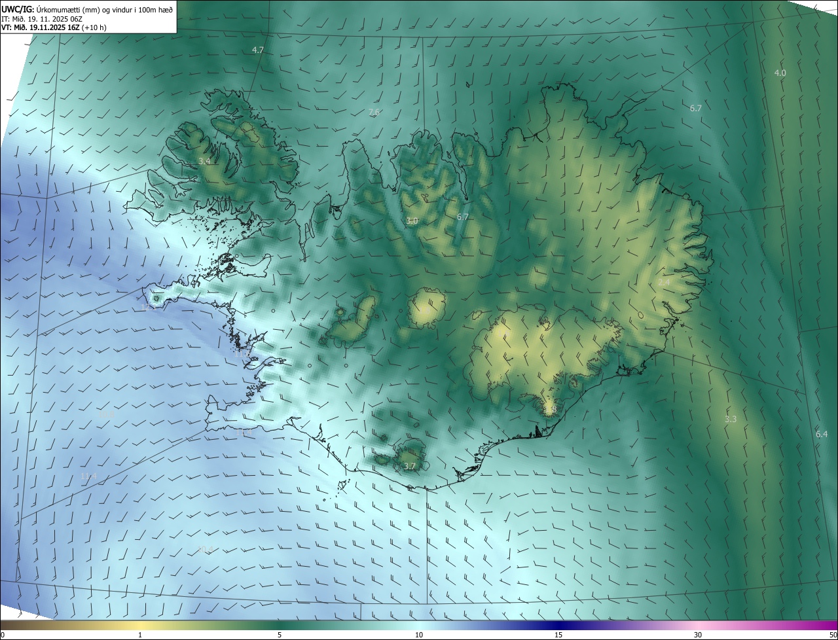Click the 10.4 value label
This screenshot has height=640, width=838.
tap(206, 548)
